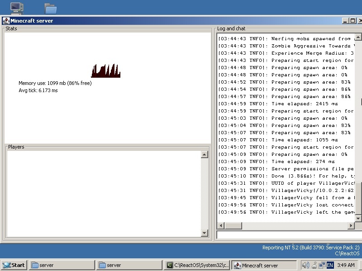Open the My Computer desktop icon
The width and height of the screenshot is (362, 271).
pos(17,8)
